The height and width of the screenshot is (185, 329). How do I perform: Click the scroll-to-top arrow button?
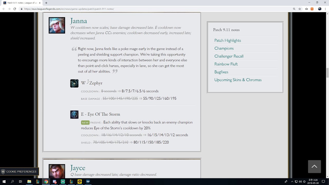pyautogui.click(x=314, y=166)
